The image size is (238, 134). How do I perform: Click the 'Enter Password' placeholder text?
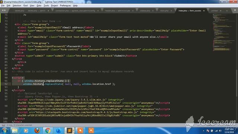[171, 50]
